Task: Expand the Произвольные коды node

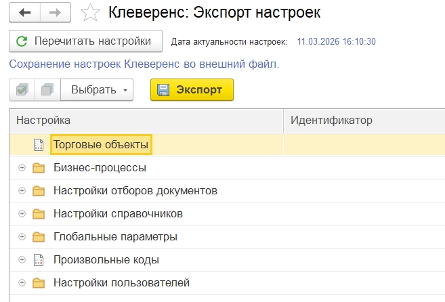Action: pyautogui.click(x=22, y=260)
